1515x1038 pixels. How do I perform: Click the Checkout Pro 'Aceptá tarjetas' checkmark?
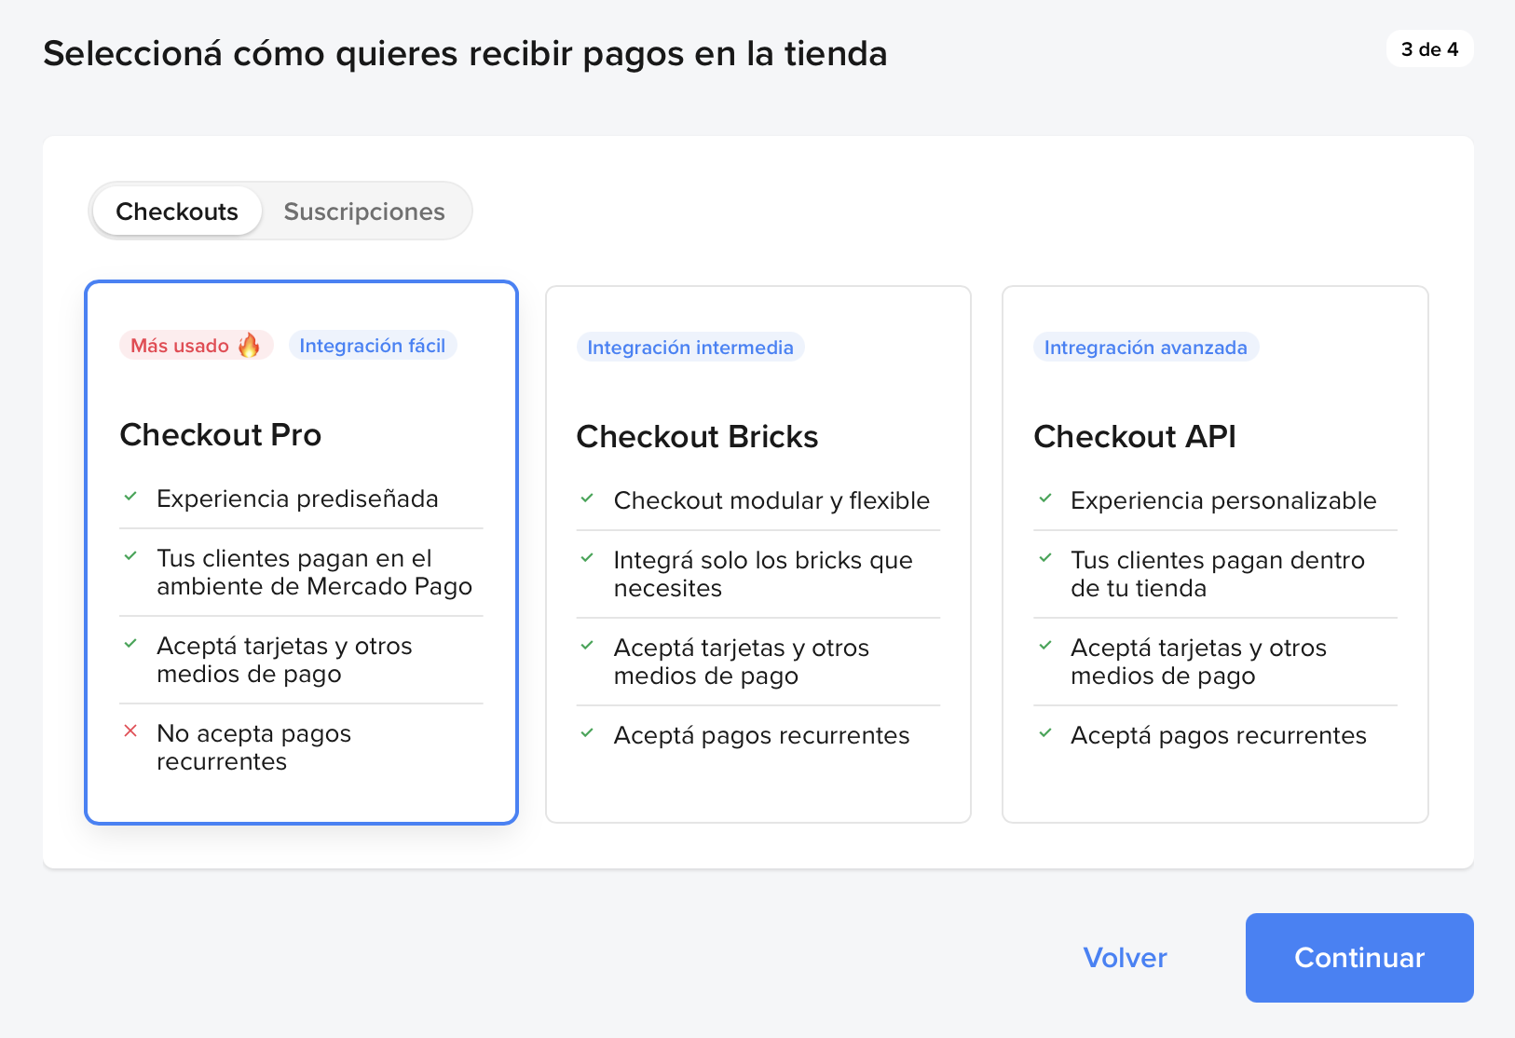(x=130, y=644)
